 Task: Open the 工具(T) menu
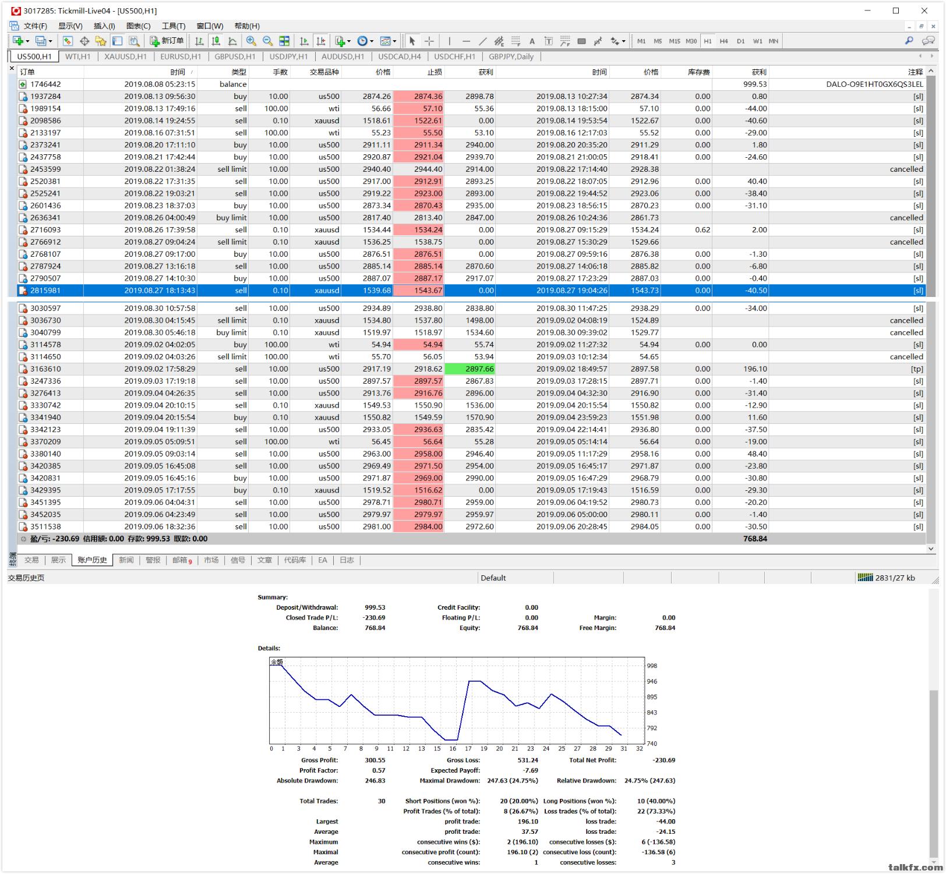173,26
